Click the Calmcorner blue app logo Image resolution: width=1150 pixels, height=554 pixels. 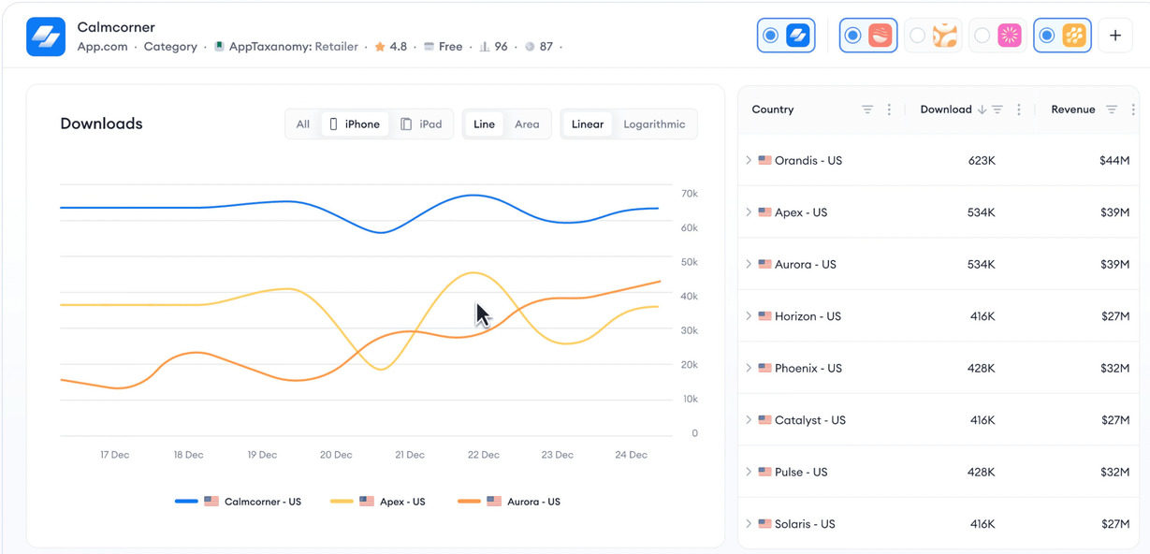point(46,36)
